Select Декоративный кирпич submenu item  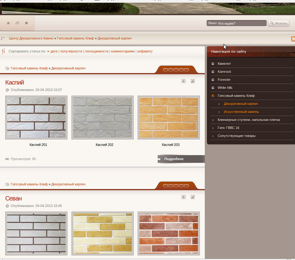click(241, 104)
